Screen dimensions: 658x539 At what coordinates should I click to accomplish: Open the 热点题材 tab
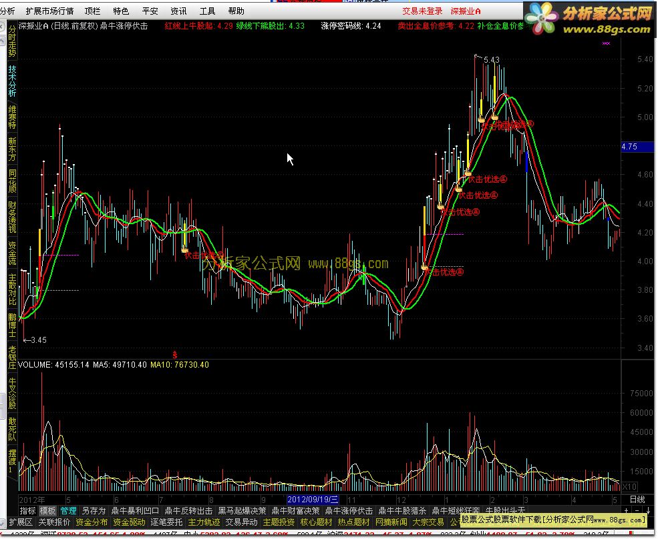pos(354,522)
